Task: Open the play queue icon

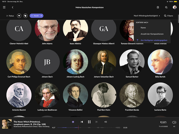Action: [106, 122]
